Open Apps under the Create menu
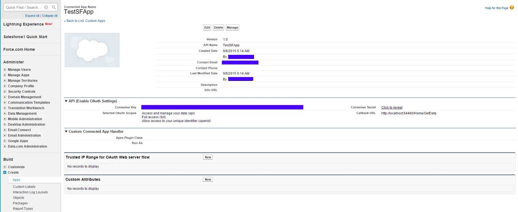The width and height of the screenshot is (518, 212). (16, 180)
